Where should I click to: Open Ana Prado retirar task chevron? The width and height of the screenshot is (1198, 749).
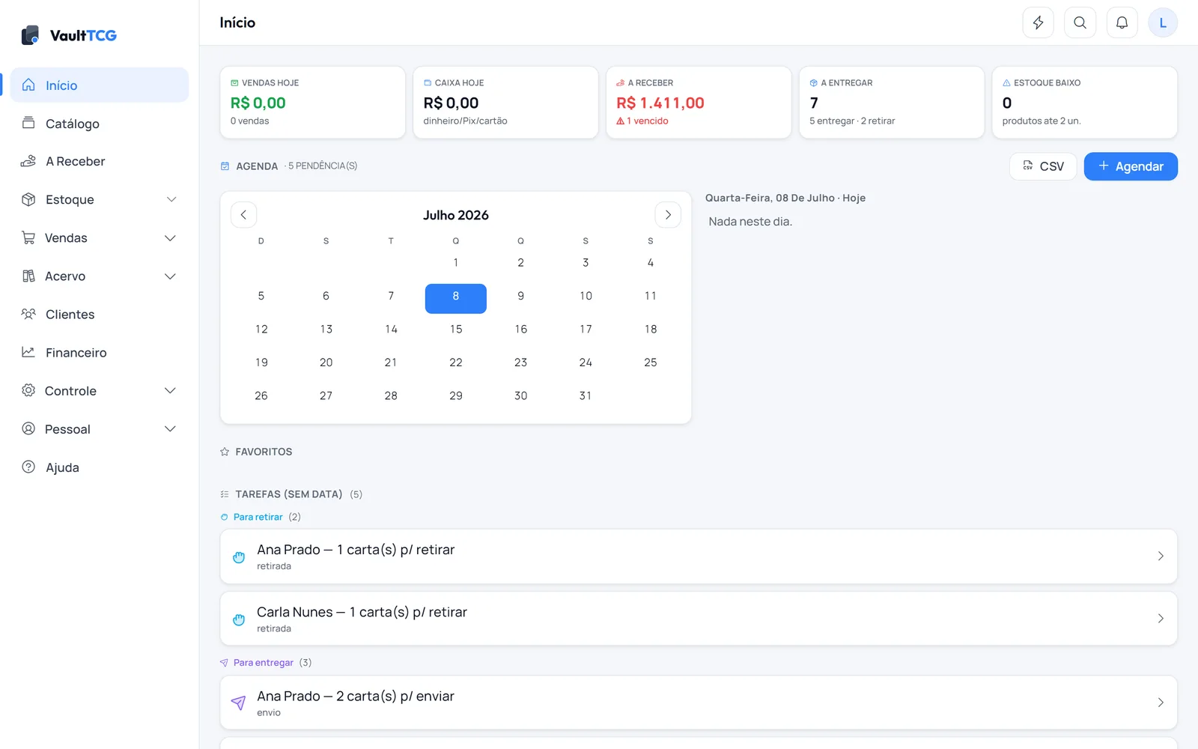pos(1161,556)
